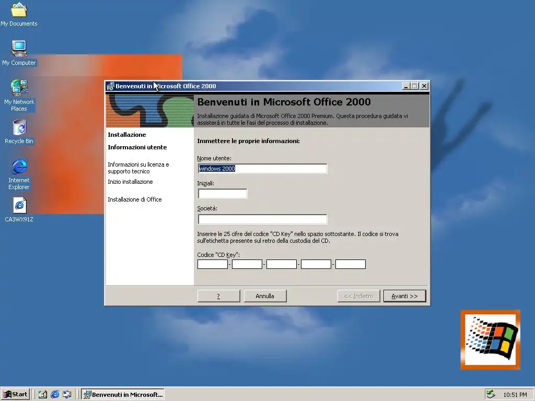Click the fifth CD Key box
The height and width of the screenshot is (401, 535).
[x=351, y=264]
